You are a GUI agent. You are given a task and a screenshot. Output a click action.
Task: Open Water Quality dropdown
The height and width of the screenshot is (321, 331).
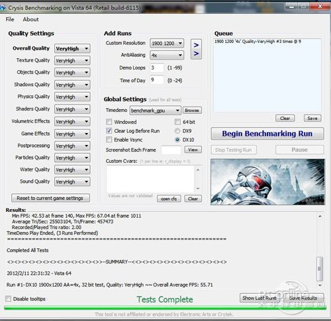coord(72,169)
